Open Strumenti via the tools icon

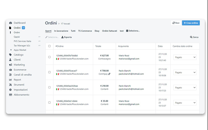[x=10, y=84]
